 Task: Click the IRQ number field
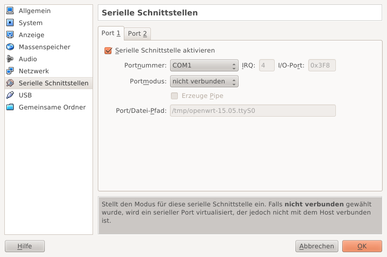pyautogui.click(x=267, y=66)
